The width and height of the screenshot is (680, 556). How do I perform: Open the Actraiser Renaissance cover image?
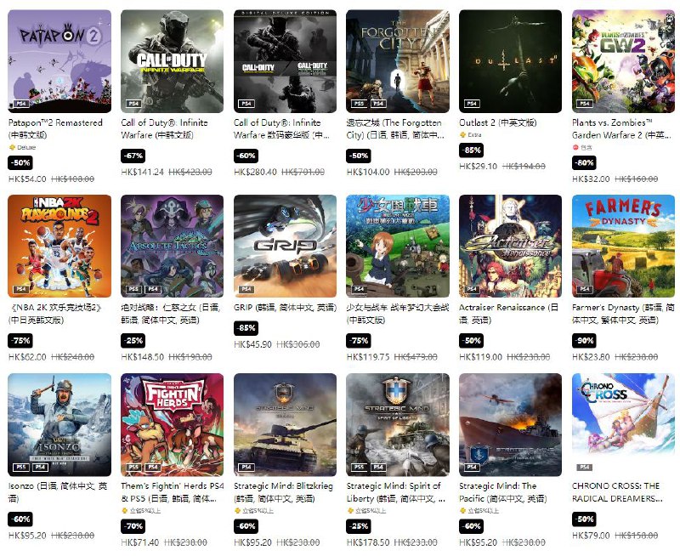coord(511,247)
